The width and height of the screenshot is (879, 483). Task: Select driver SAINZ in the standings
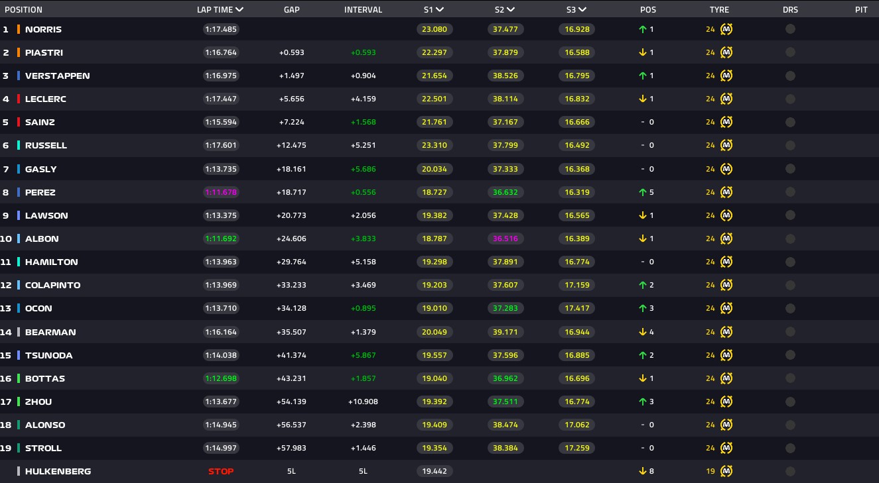(40, 122)
